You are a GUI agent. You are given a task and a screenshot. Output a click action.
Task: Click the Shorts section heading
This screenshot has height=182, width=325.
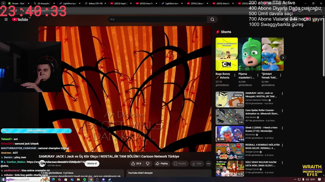(x=226, y=32)
